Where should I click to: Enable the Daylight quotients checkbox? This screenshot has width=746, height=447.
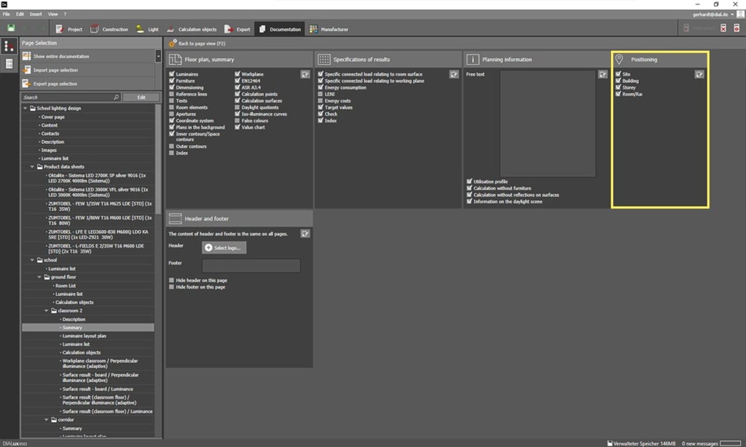tap(238, 108)
